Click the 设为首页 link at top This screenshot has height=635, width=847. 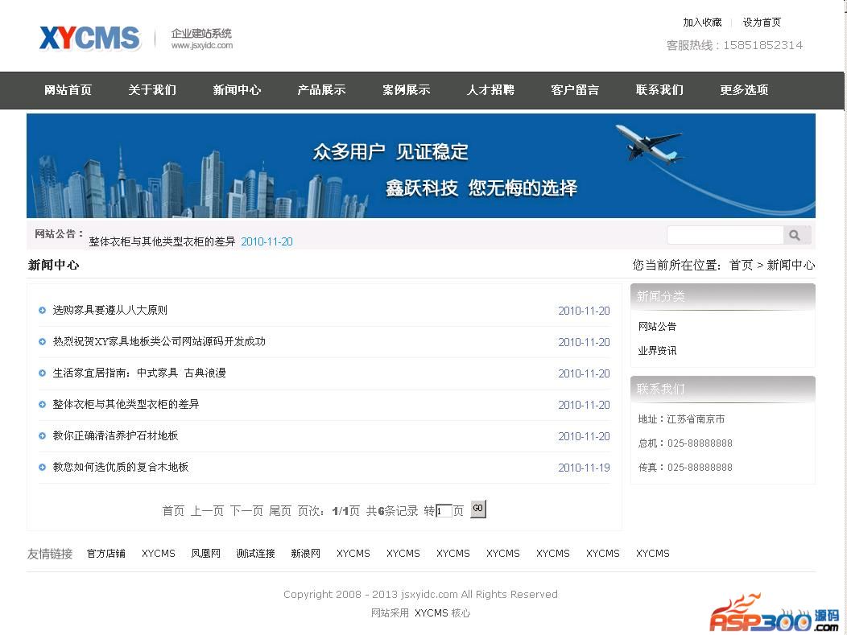click(x=762, y=23)
